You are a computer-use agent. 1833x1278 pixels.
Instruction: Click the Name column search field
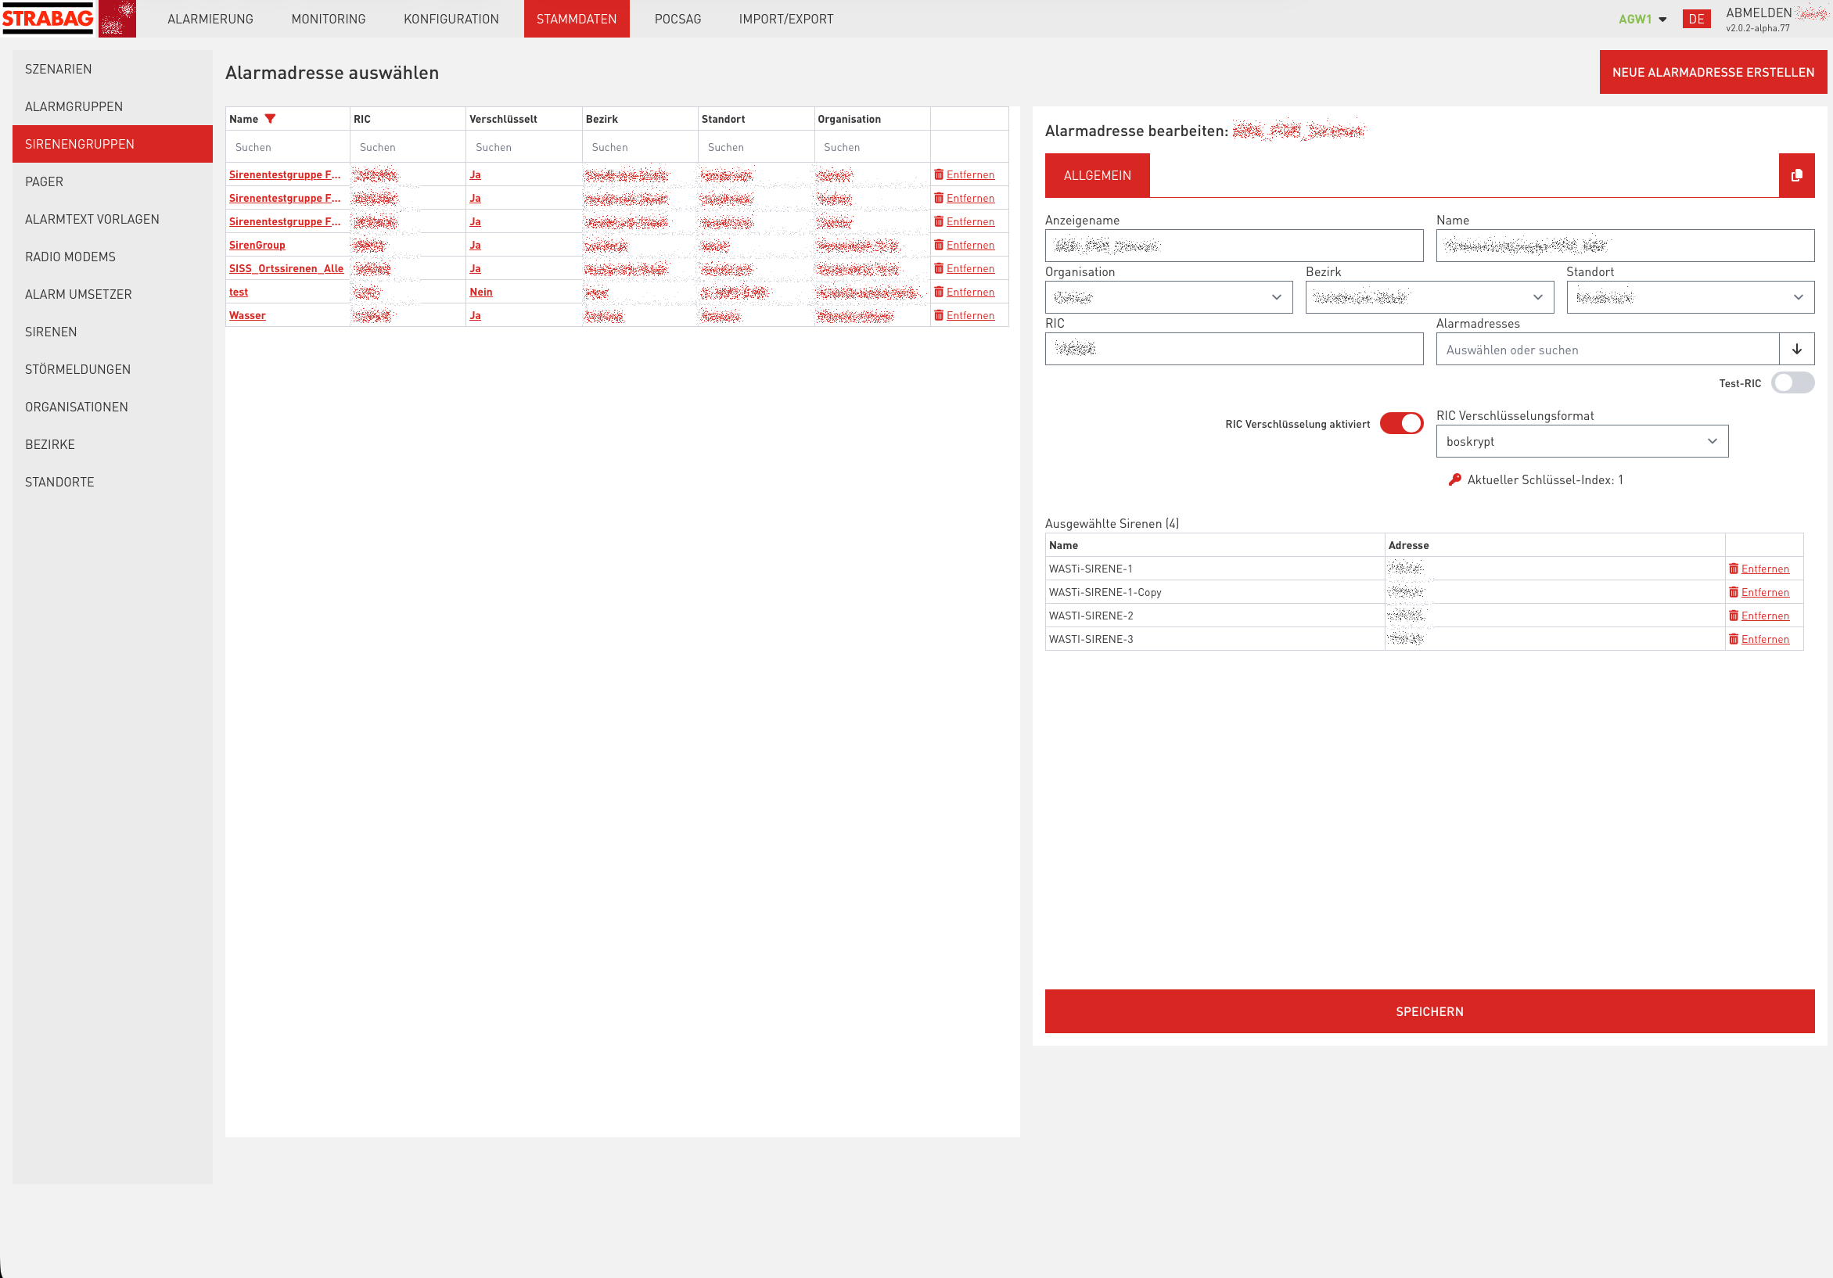287,146
